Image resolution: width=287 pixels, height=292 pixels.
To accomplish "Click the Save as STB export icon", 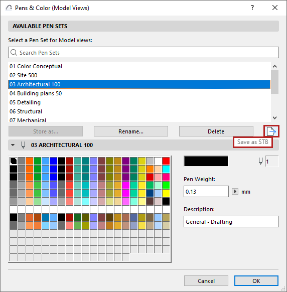I will (x=271, y=131).
